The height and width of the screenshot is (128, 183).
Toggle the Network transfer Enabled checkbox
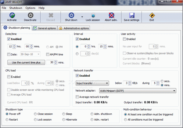77,76
